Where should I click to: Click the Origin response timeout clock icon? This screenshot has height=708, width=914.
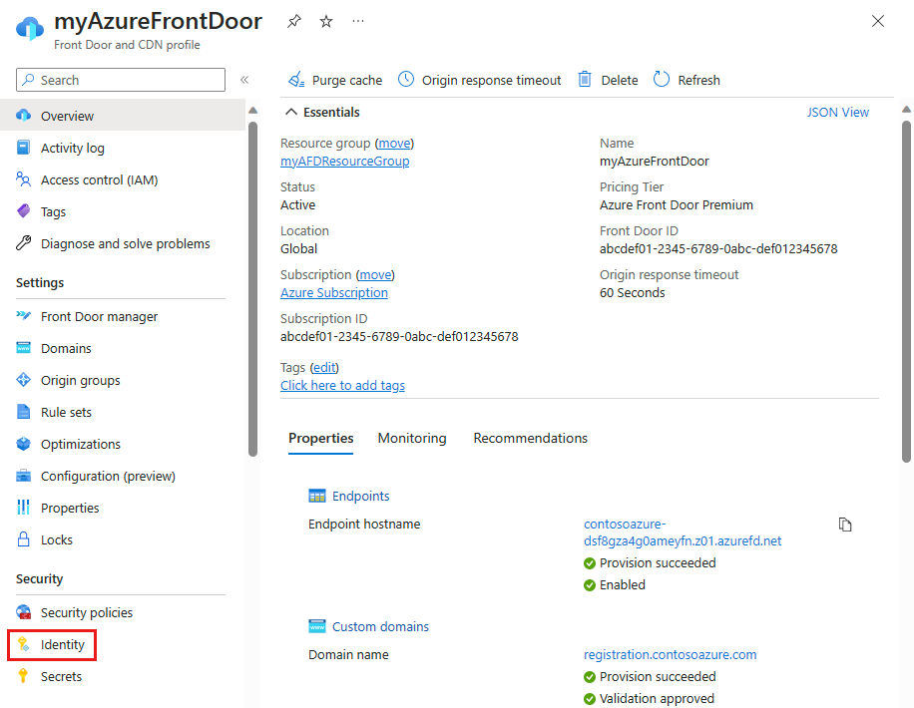pos(406,79)
